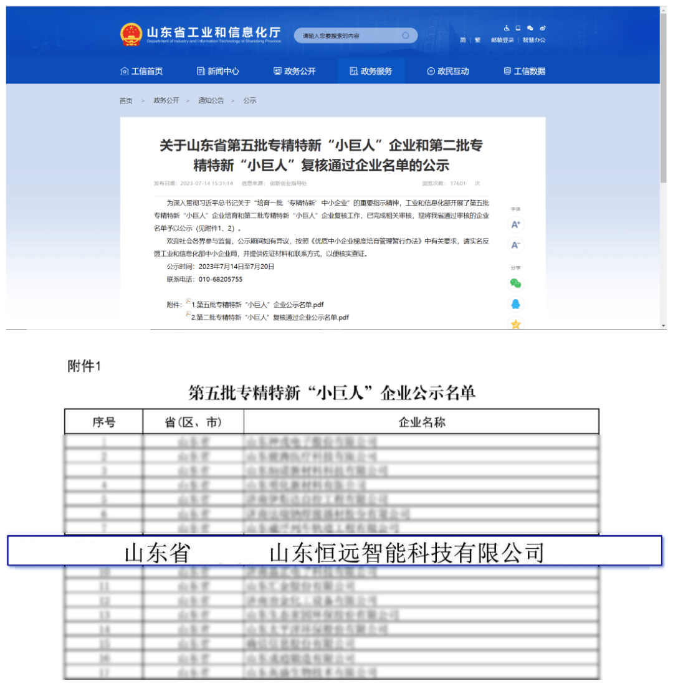Click the title 第五批专精特新“小巨人”企业公示名单
The height and width of the screenshot is (686, 673).
(332, 393)
